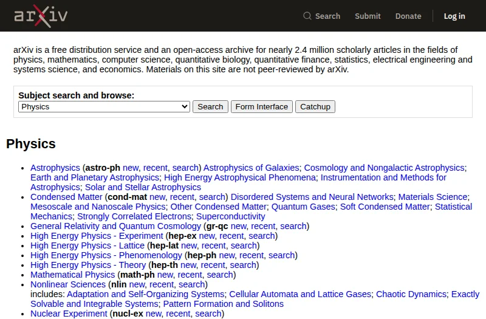Open Pattern Formation and Solitons link
Image resolution: width=486 pixels, height=319 pixels.
click(223, 304)
